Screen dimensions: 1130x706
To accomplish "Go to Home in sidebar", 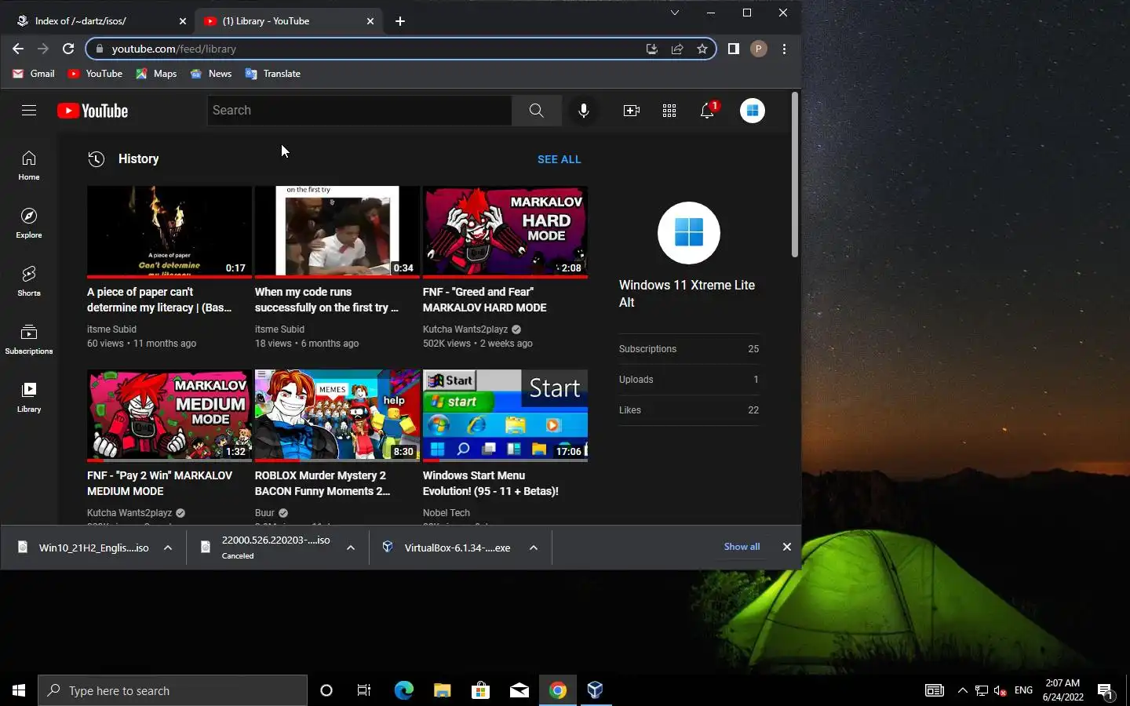I will pyautogui.click(x=29, y=166).
